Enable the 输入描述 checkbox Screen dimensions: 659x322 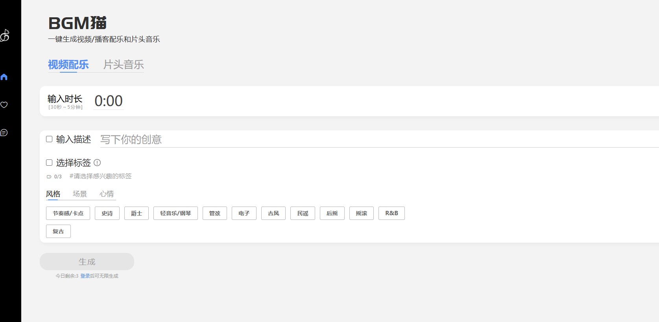click(49, 139)
